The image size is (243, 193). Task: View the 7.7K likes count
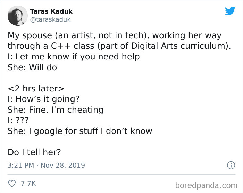click(28, 183)
